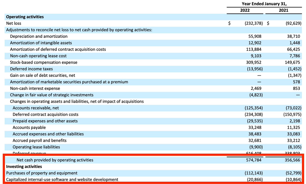Click the "Accounts payable" label
The image size is (306, 184).
(29, 128)
